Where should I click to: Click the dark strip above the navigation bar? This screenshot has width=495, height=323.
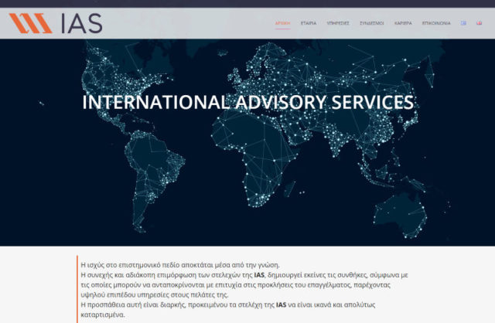(247, 4)
